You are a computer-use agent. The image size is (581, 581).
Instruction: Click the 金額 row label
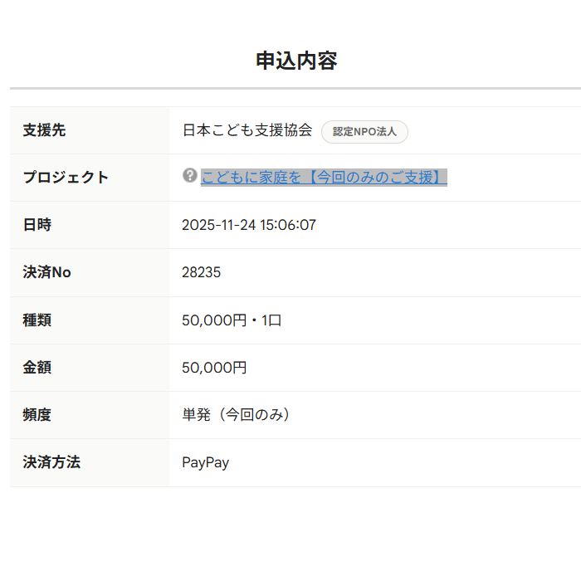[x=37, y=368]
